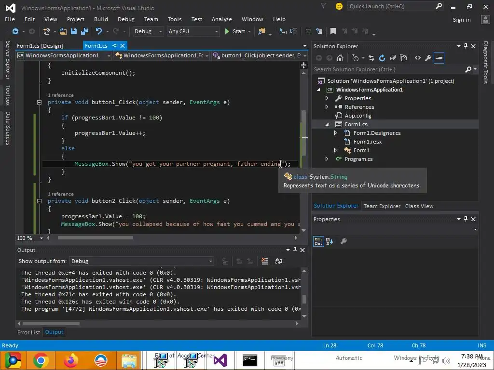Open the Build menu

point(101,19)
